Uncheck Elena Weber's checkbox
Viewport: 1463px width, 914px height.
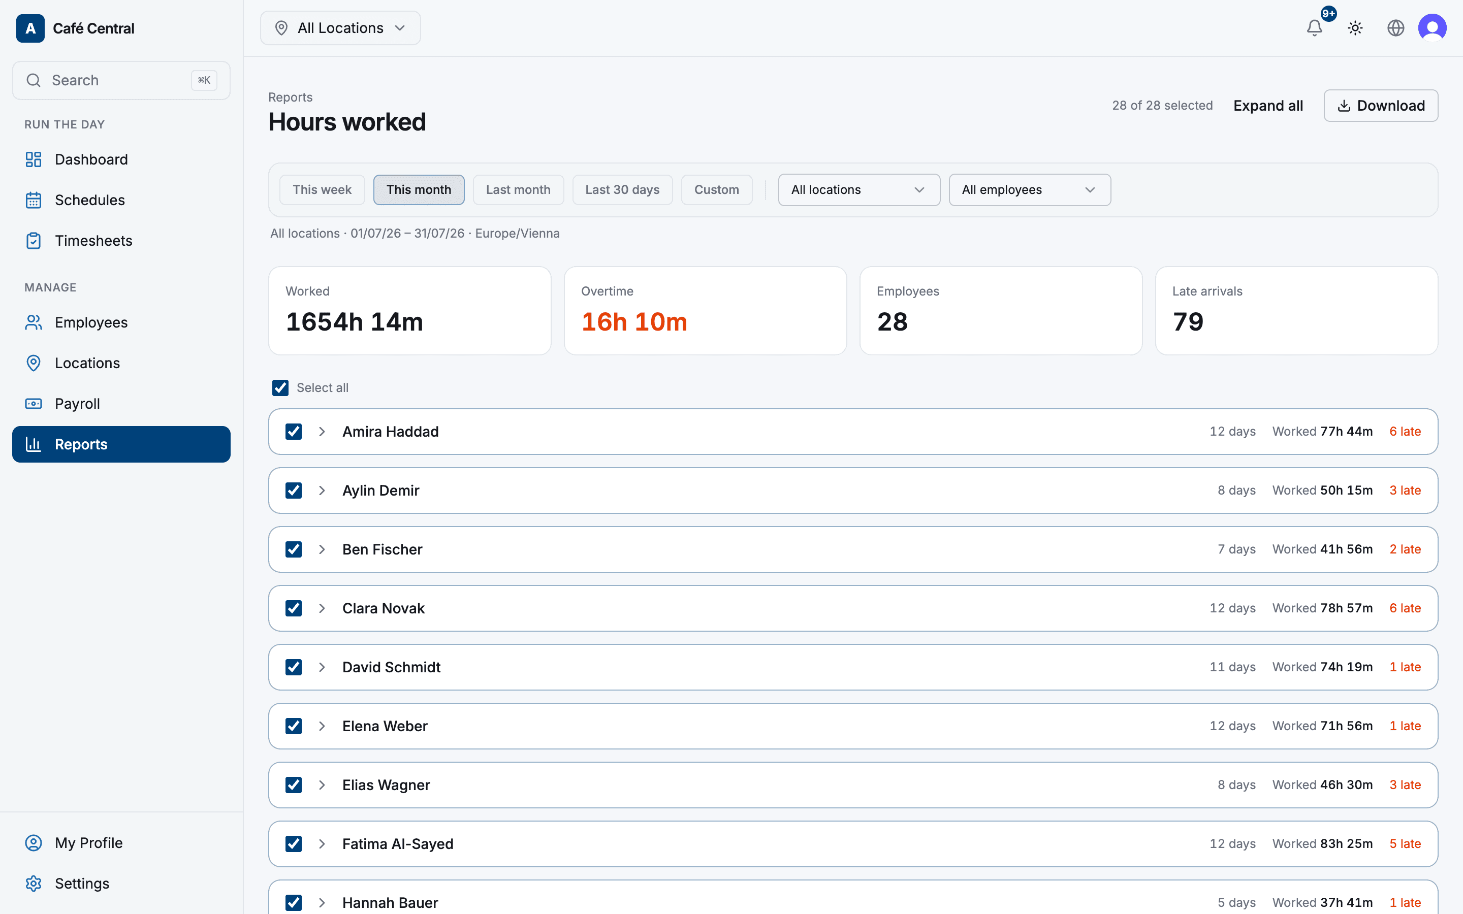tap(293, 726)
